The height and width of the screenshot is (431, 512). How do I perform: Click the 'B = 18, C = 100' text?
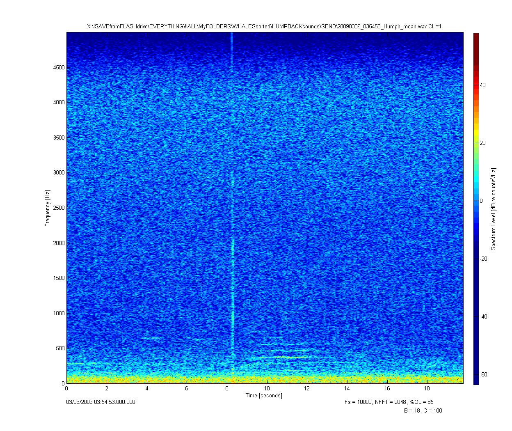click(423, 410)
